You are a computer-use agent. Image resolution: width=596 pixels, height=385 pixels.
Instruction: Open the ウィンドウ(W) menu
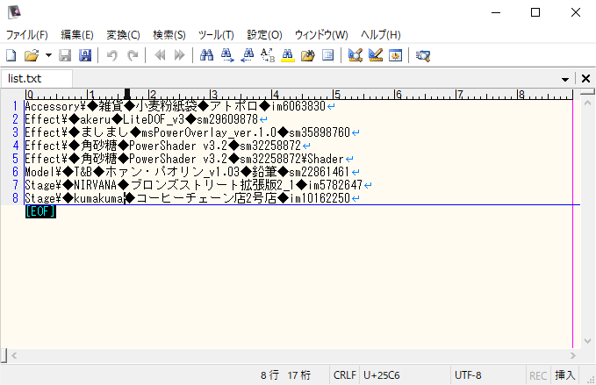[x=321, y=35]
